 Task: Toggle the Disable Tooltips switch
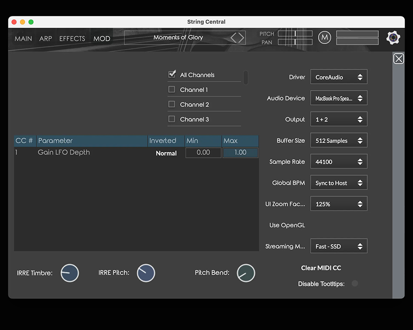click(x=355, y=284)
